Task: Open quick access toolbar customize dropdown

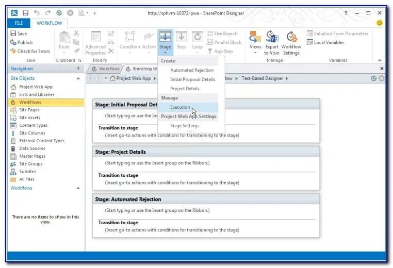Action: [94, 13]
